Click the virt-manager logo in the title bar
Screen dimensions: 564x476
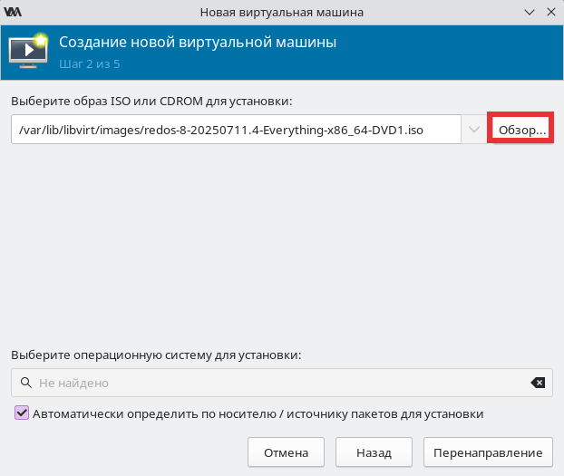[x=13, y=12]
